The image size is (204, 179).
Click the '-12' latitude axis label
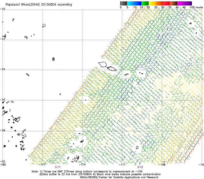pos(2,39)
